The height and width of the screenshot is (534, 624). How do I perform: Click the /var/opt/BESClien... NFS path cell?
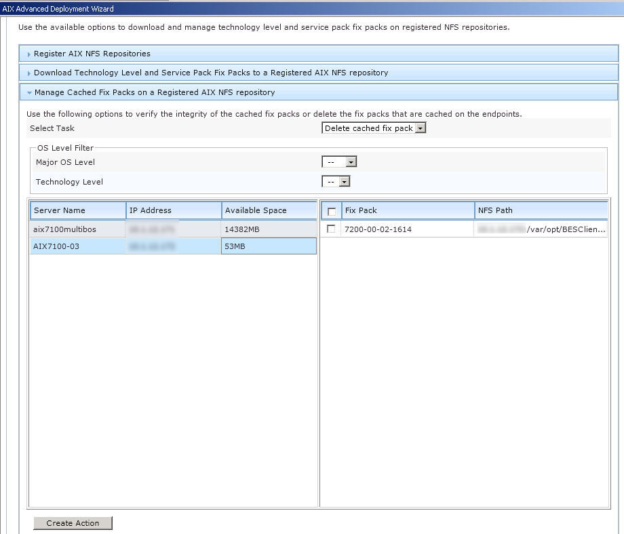point(541,229)
